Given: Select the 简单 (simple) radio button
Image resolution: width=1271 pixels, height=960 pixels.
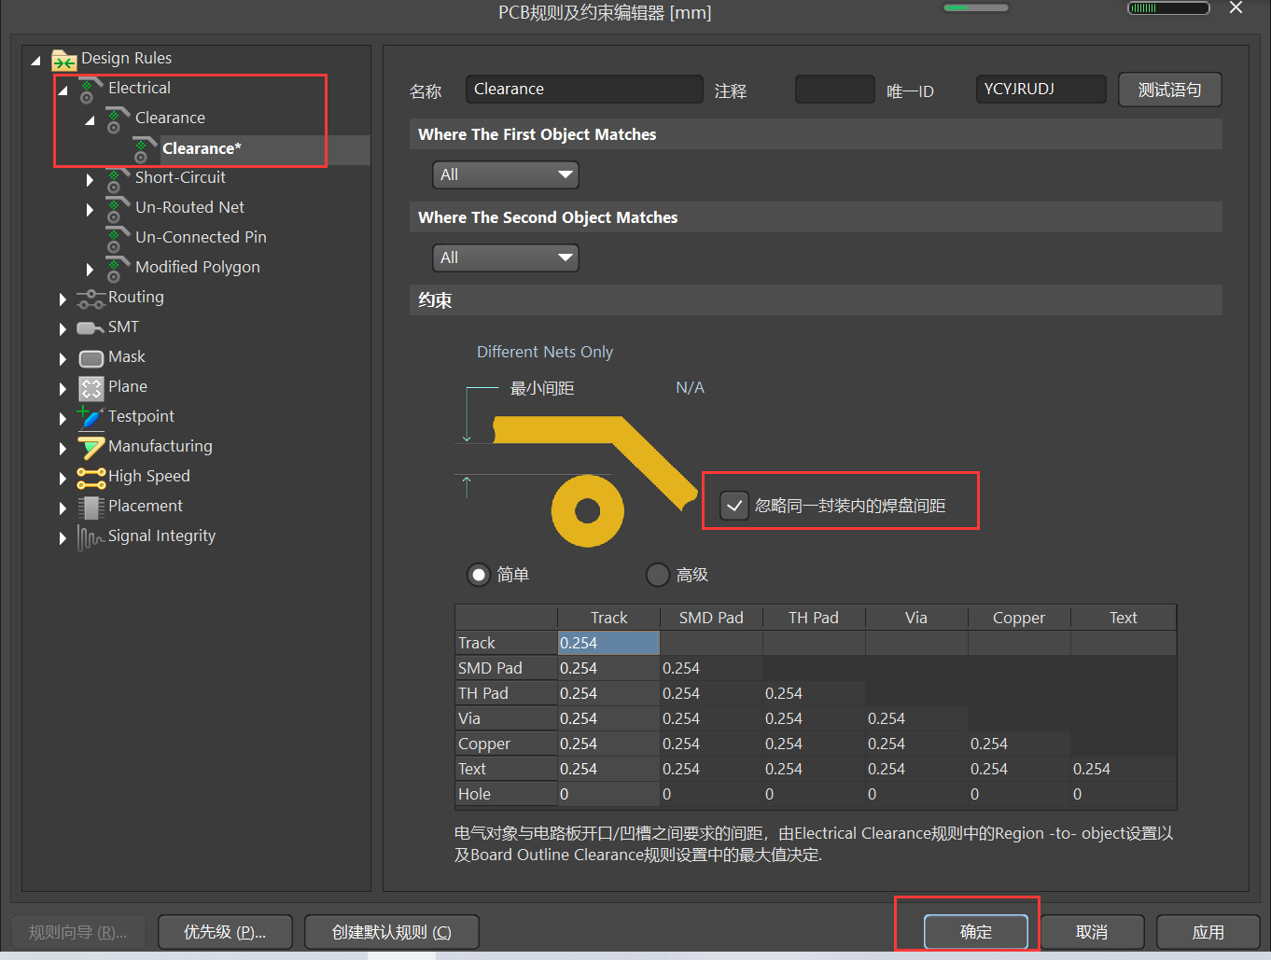Looking at the screenshot, I should click(479, 575).
